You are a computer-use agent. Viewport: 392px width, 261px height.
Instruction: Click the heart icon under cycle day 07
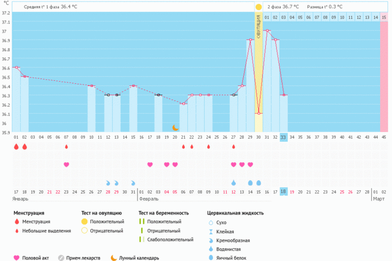tap(66, 165)
